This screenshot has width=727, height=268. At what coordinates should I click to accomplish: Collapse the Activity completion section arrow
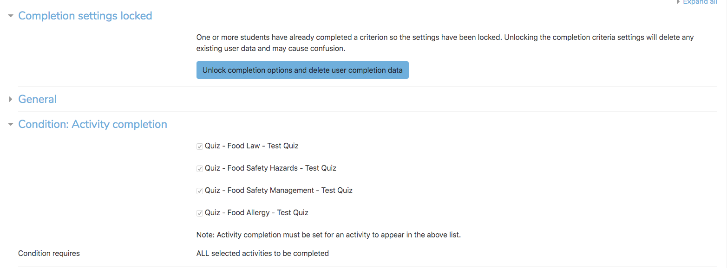[x=10, y=124]
